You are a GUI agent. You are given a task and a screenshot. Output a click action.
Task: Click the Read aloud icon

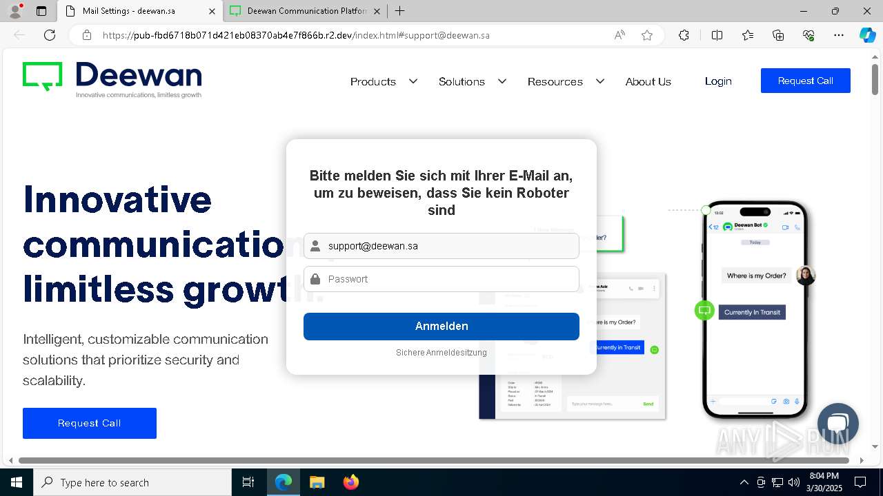[619, 35]
